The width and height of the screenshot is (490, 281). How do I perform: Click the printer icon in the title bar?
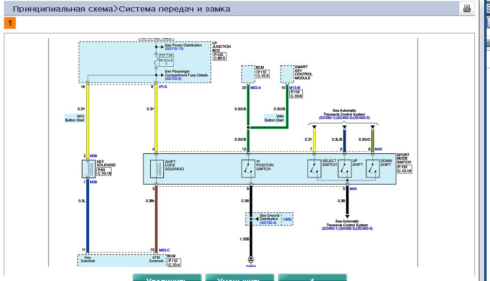click(467, 8)
